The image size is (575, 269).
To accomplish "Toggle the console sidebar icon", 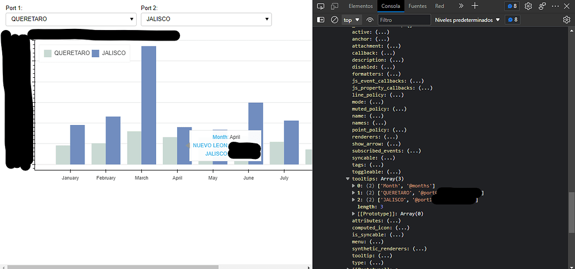I will pos(321,20).
